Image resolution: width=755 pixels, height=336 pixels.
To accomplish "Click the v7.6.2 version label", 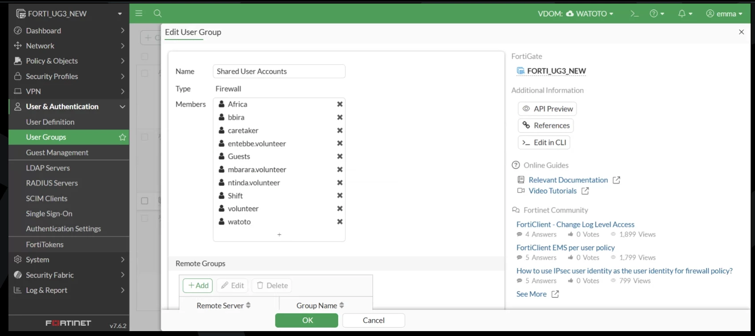I will 118,326.
